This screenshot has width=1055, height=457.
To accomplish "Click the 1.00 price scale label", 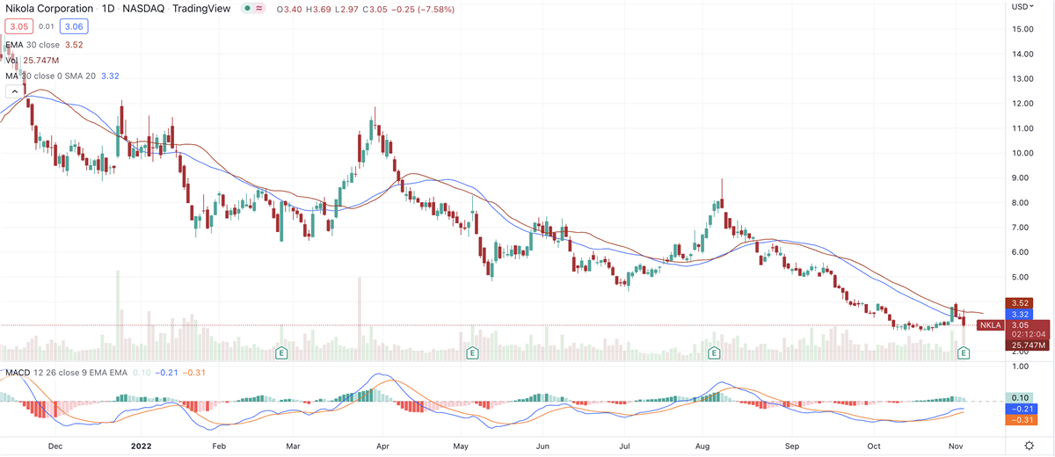I will pyautogui.click(x=1021, y=366).
